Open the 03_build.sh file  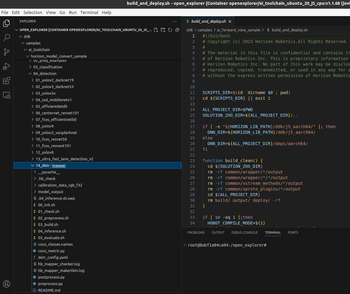48,224
